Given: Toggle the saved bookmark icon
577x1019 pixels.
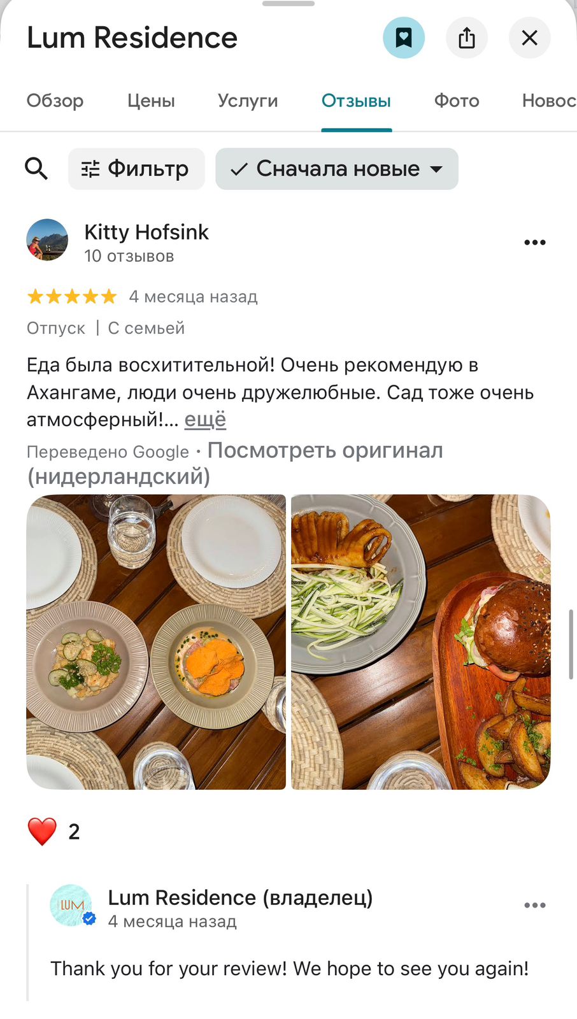Looking at the screenshot, I should 403,38.
